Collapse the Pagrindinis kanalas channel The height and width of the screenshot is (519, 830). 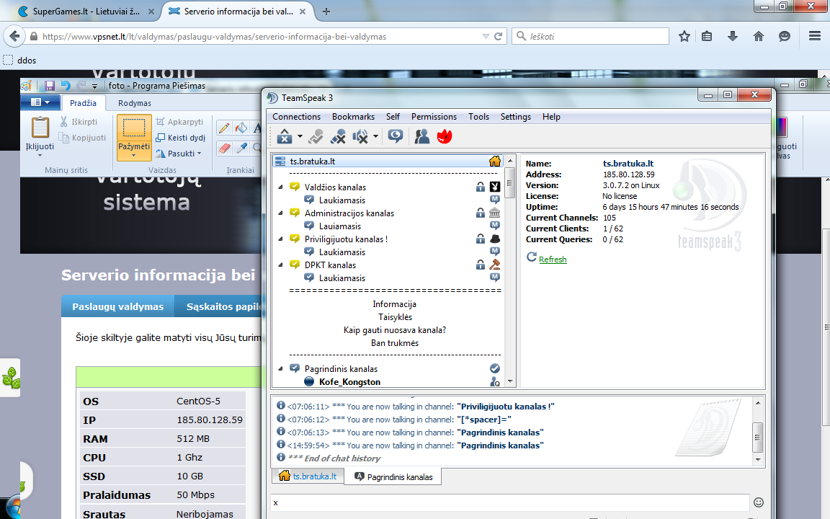click(280, 368)
